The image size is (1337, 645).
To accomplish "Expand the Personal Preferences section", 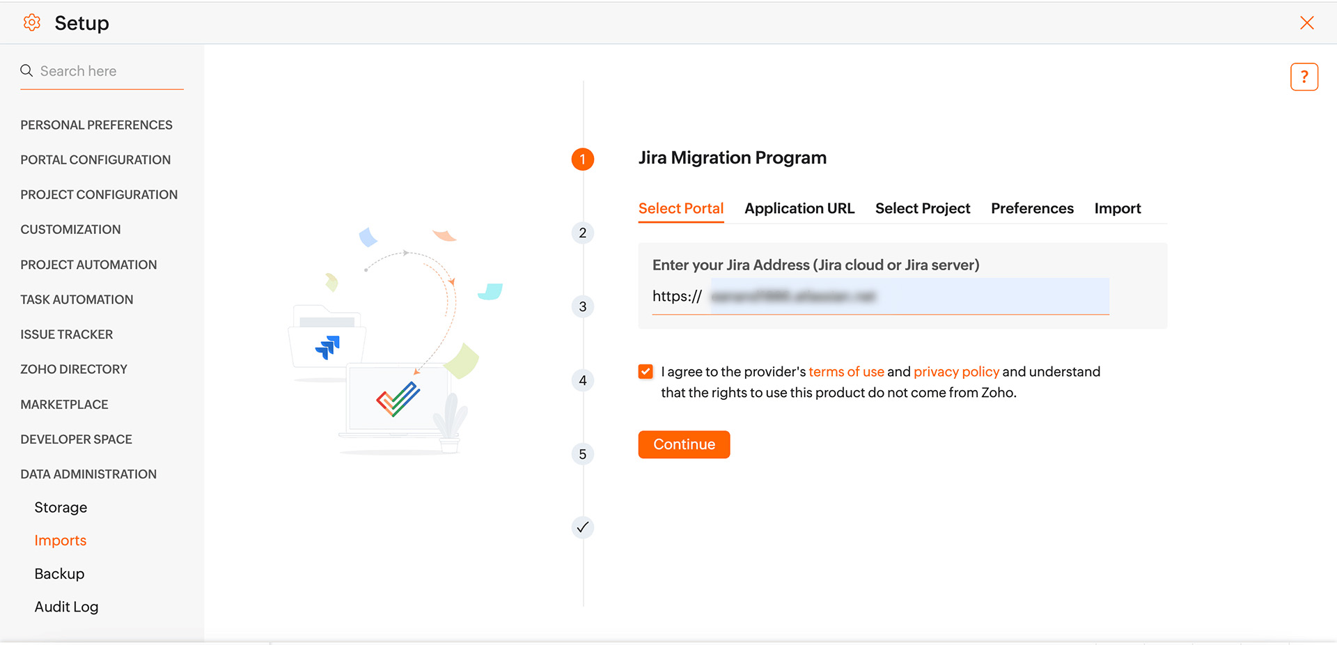I will tap(96, 125).
